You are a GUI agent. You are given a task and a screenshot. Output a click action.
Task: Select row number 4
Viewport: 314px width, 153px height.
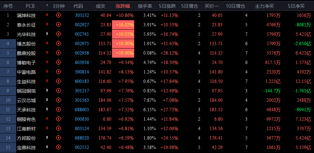pos(8,43)
